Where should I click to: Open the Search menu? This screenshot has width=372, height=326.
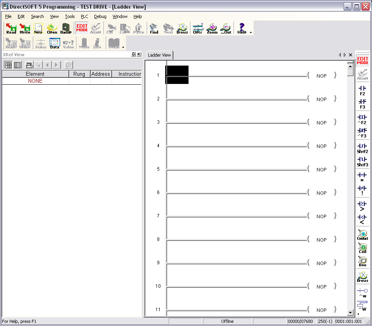click(37, 16)
